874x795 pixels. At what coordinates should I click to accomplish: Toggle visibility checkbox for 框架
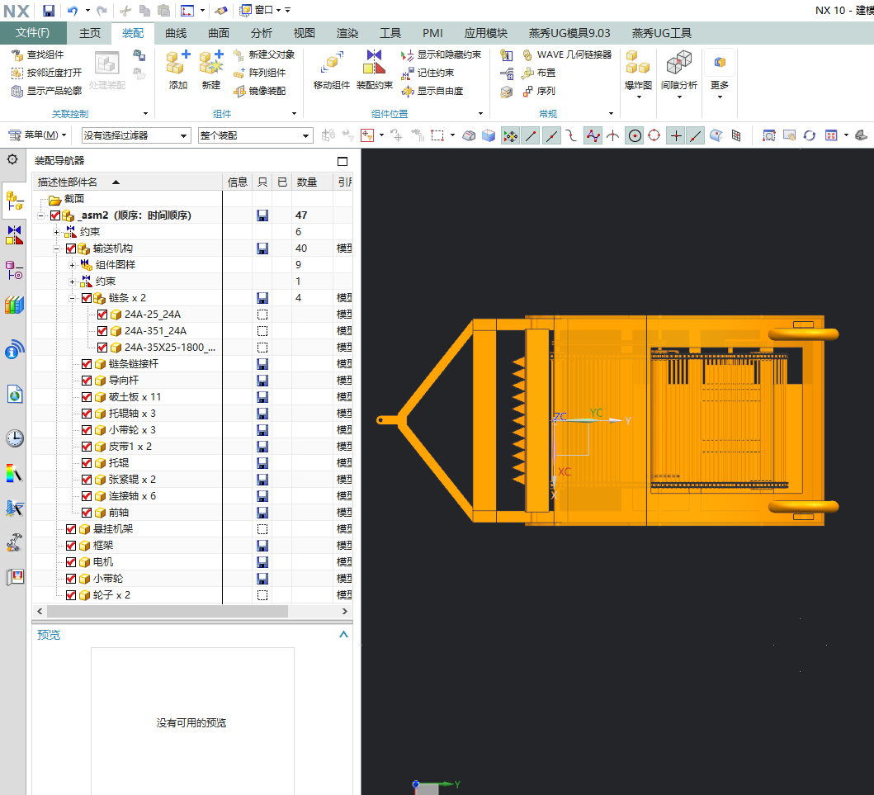[x=71, y=546]
